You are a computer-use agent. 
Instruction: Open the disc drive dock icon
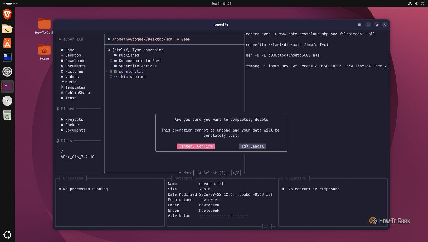(x=7, y=101)
